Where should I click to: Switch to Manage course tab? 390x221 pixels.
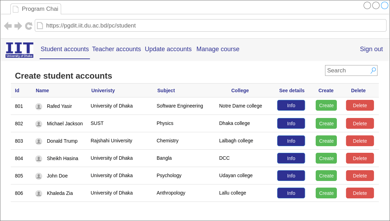click(218, 49)
